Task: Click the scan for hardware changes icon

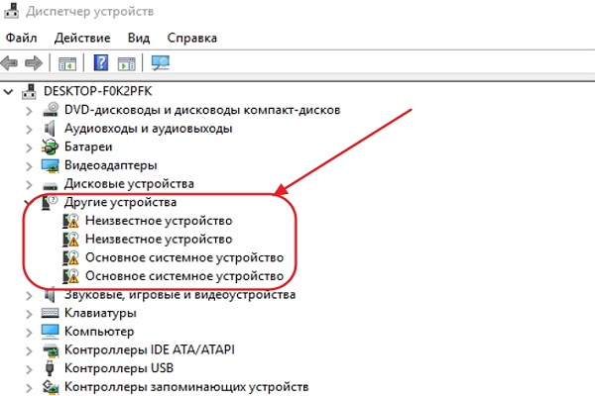Action: 161,63
